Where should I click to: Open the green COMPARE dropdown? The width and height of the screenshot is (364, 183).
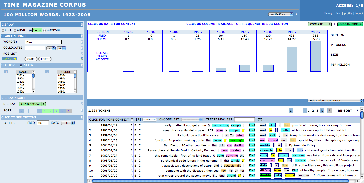(320, 24)
